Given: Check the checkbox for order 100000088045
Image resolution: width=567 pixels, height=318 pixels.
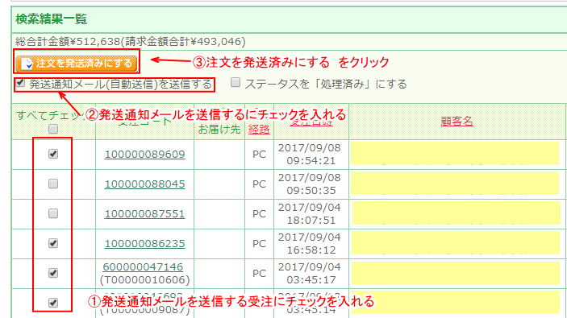Looking at the screenshot, I should tap(53, 184).
